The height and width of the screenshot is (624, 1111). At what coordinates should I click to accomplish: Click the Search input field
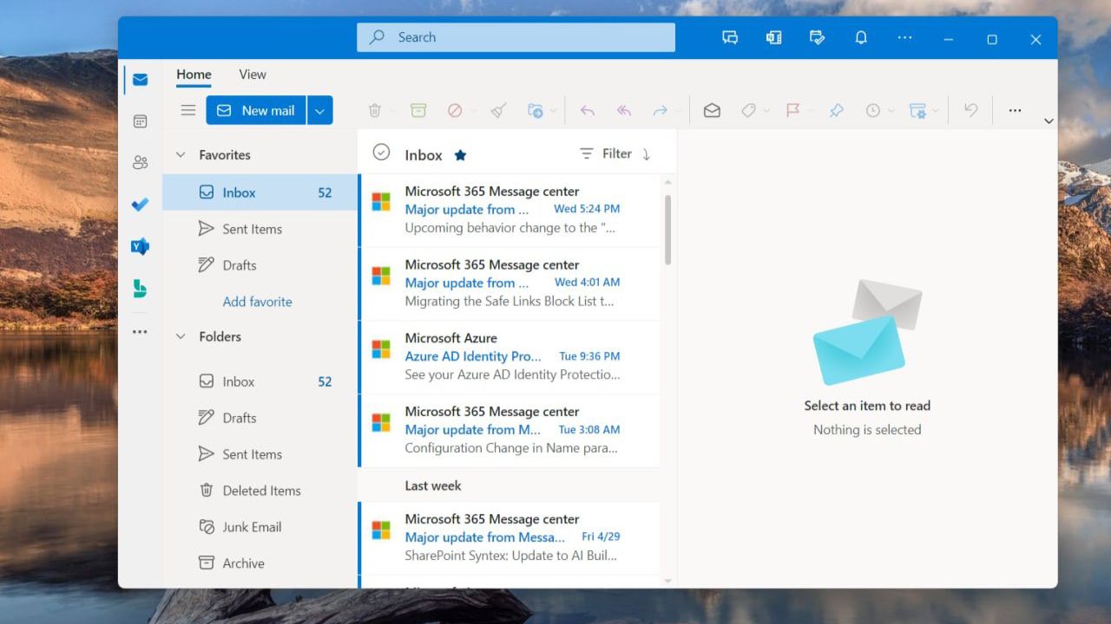pos(516,37)
